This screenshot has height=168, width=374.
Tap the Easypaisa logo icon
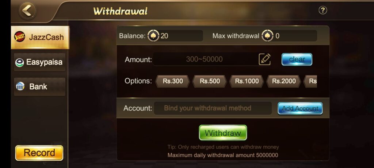tap(20, 63)
